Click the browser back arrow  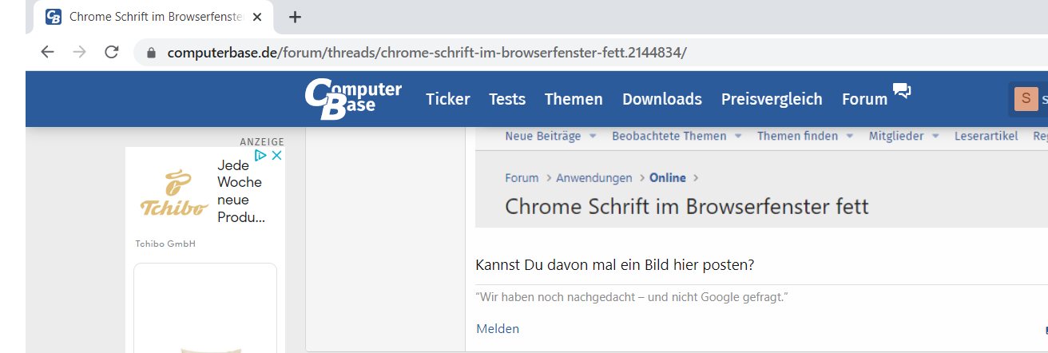pyautogui.click(x=47, y=52)
